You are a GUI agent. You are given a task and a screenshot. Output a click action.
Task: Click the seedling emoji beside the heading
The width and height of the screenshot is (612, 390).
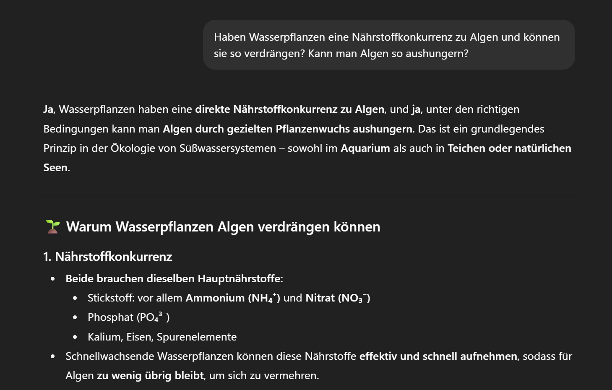point(53,226)
